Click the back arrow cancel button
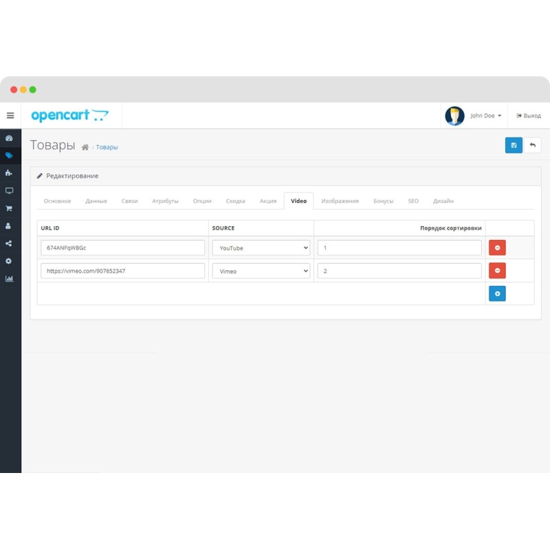Viewport: 550px width, 550px height. [x=532, y=145]
